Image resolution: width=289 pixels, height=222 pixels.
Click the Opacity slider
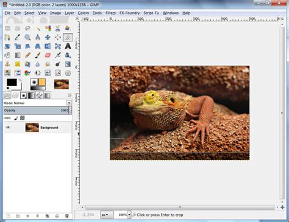point(37,110)
